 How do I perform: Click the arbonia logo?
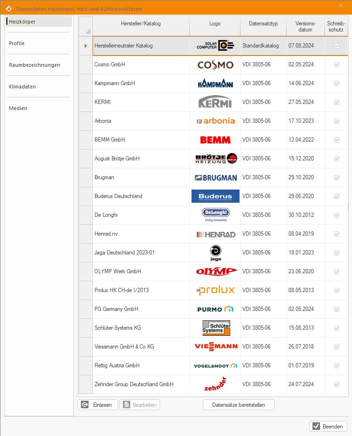coord(216,121)
